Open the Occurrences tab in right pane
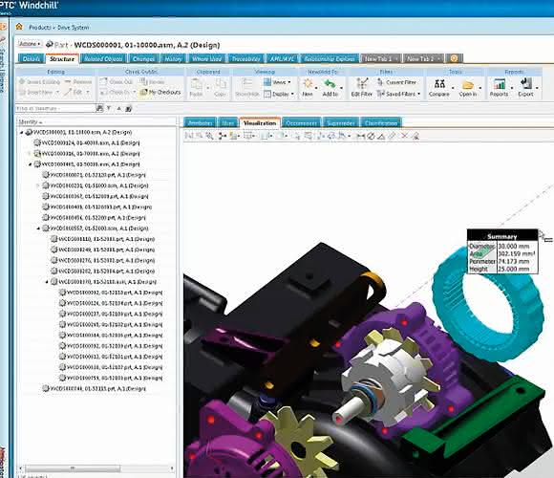The image size is (554, 478). coord(302,122)
